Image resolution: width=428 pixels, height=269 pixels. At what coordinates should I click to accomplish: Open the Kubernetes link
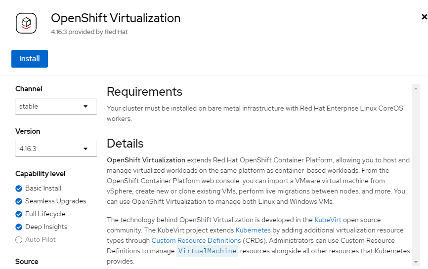(253, 230)
